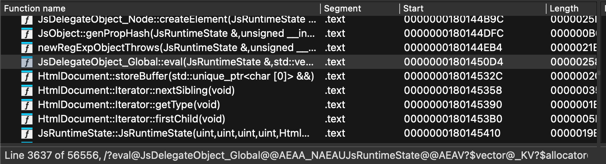Click the .text segment of HtmlDocument::Iterator::getType

point(335,105)
